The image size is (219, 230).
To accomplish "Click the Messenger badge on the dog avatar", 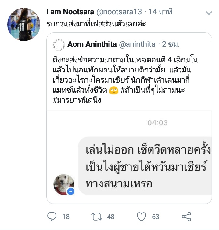I will pyautogui.click(x=71, y=191).
